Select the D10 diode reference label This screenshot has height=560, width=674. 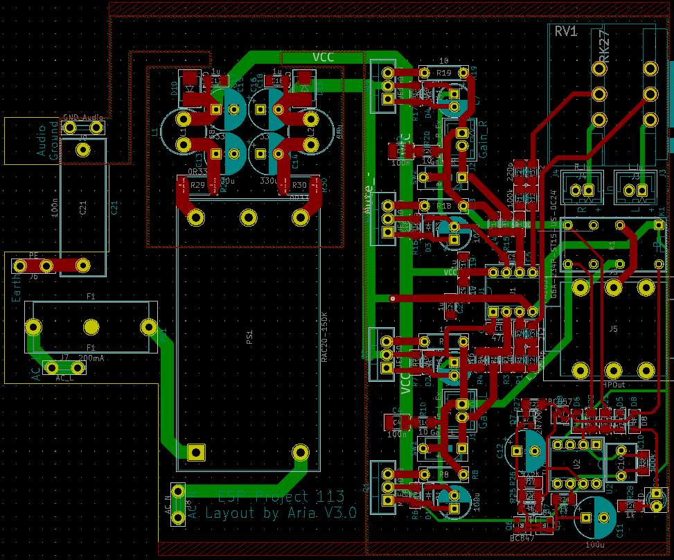pos(174,88)
